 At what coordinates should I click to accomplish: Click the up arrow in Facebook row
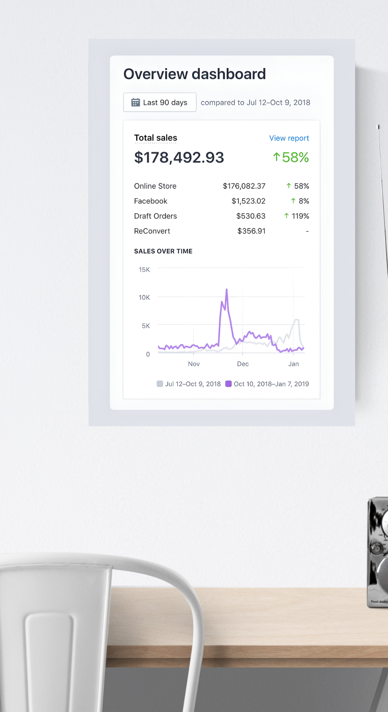point(293,201)
